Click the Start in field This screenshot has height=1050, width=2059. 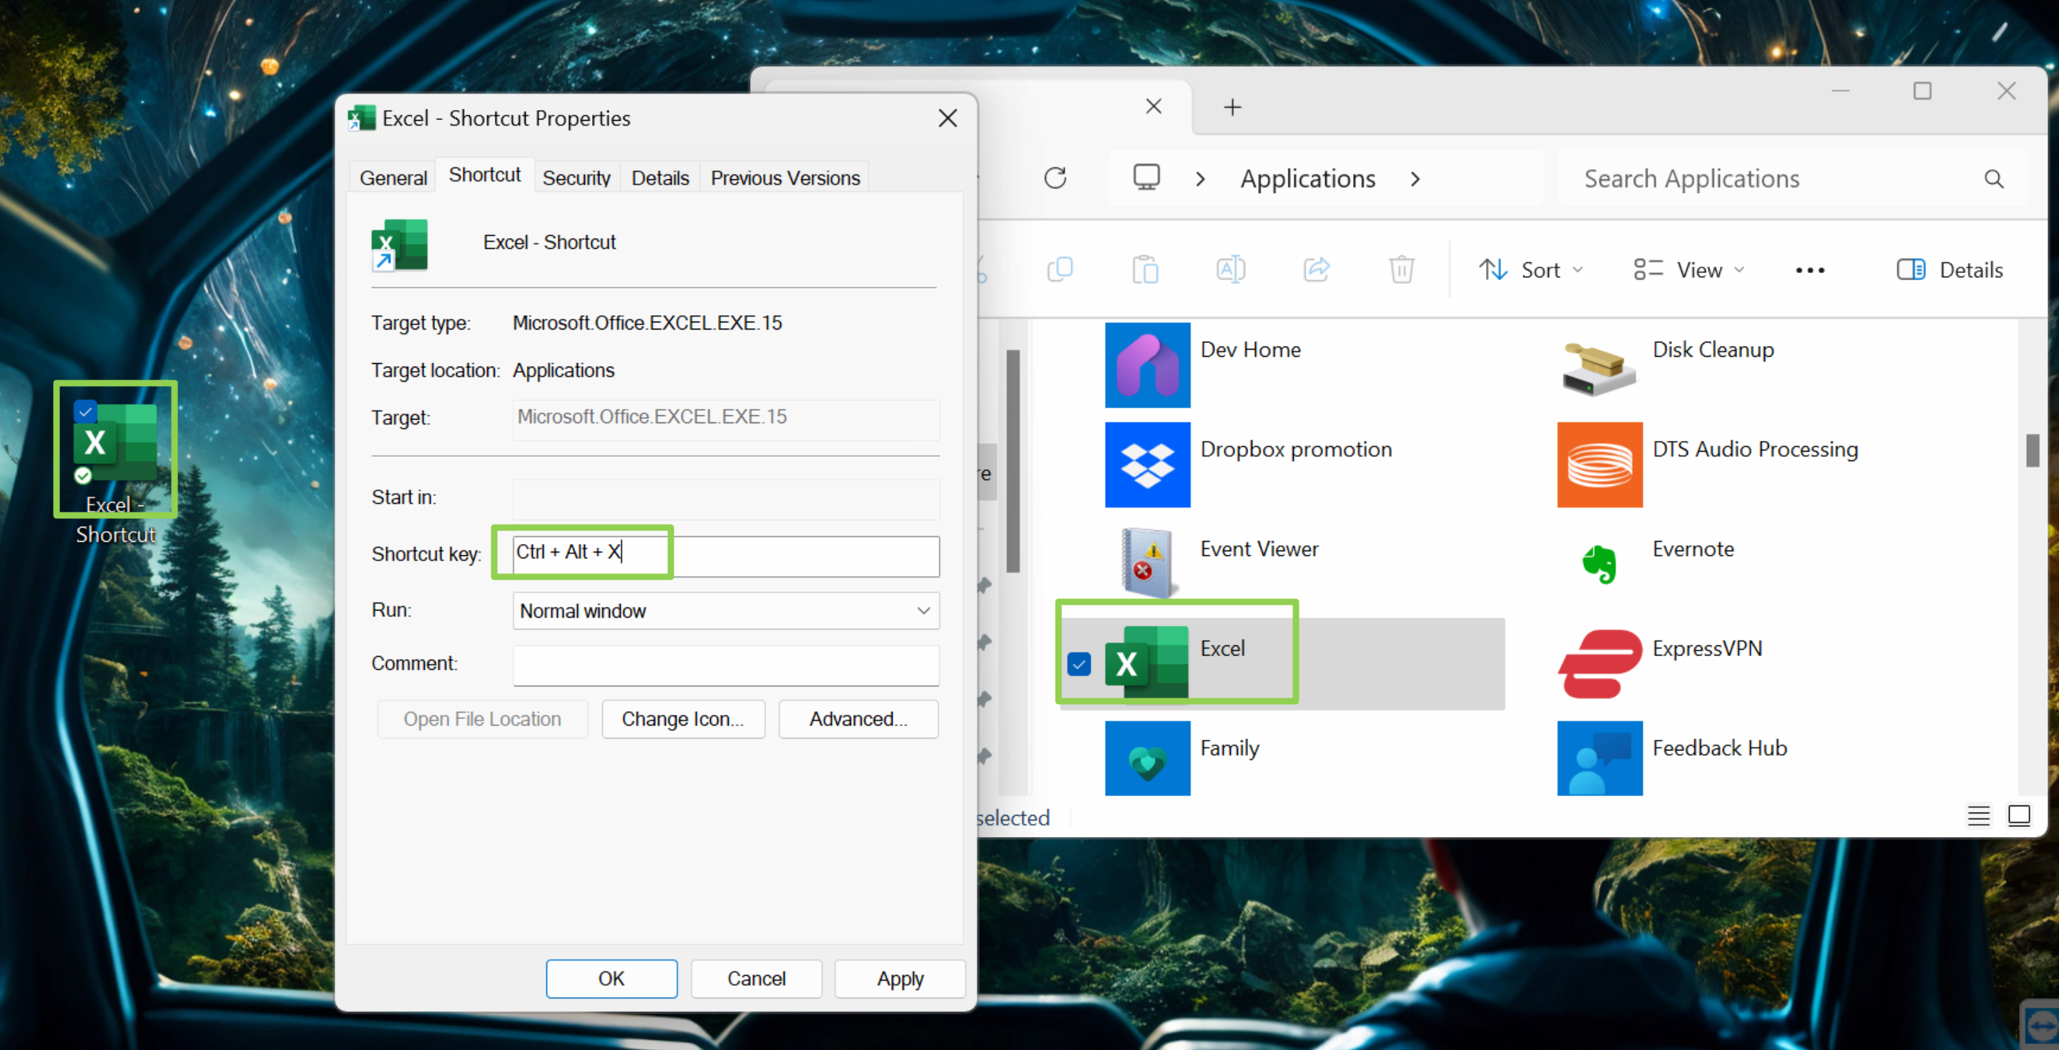point(726,500)
